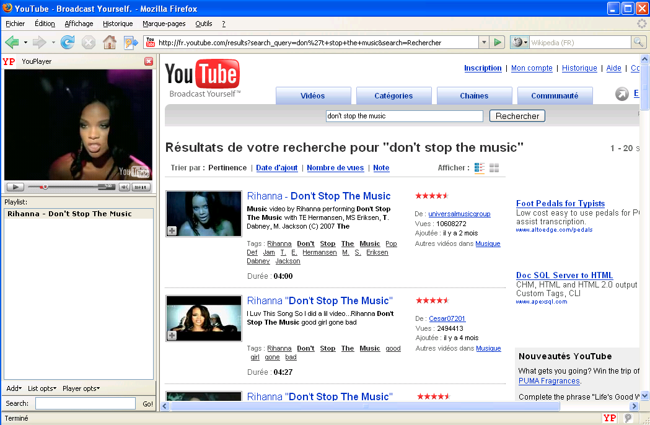This screenshot has height=425, width=650.
Task: Open the Édition menu
Action: point(45,24)
